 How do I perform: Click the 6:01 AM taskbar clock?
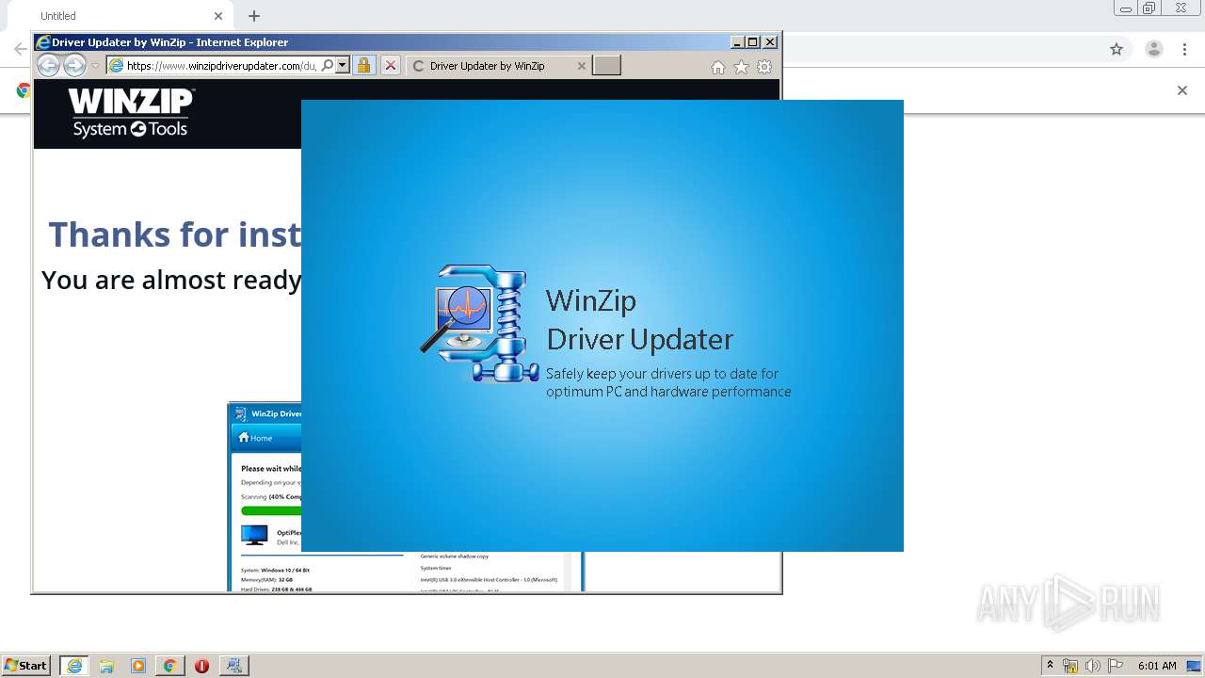tap(1157, 666)
